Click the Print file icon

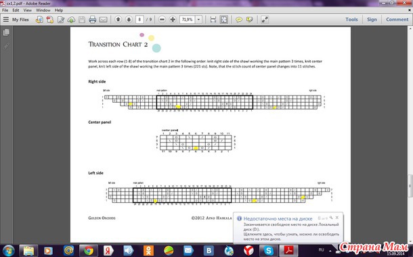[92, 20]
